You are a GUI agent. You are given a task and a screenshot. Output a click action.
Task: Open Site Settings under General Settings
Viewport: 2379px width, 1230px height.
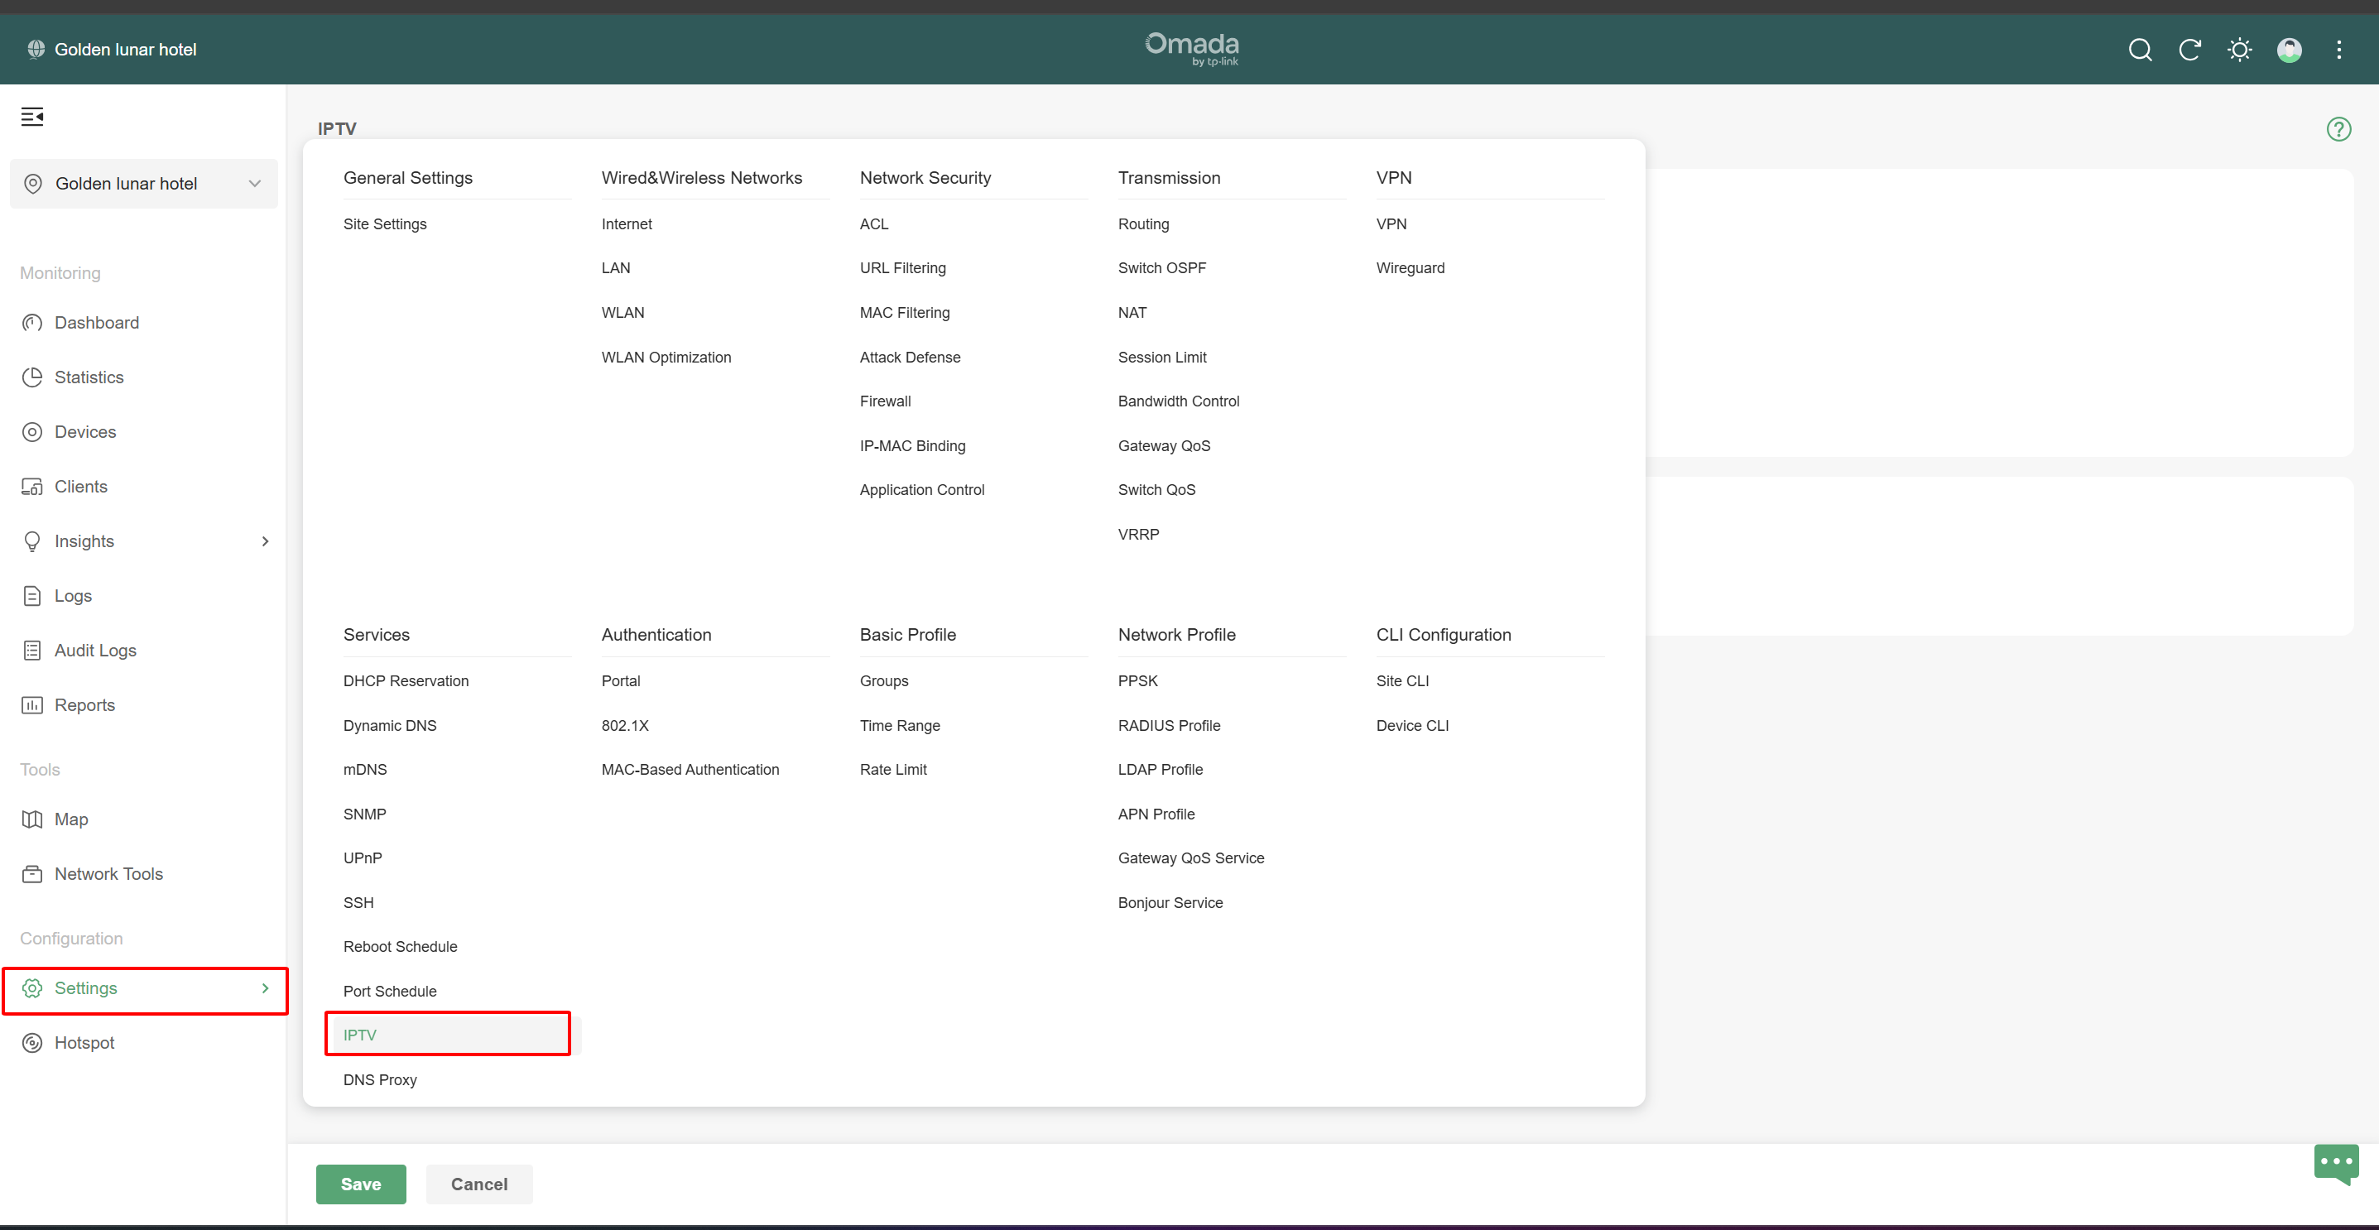pyautogui.click(x=385, y=224)
